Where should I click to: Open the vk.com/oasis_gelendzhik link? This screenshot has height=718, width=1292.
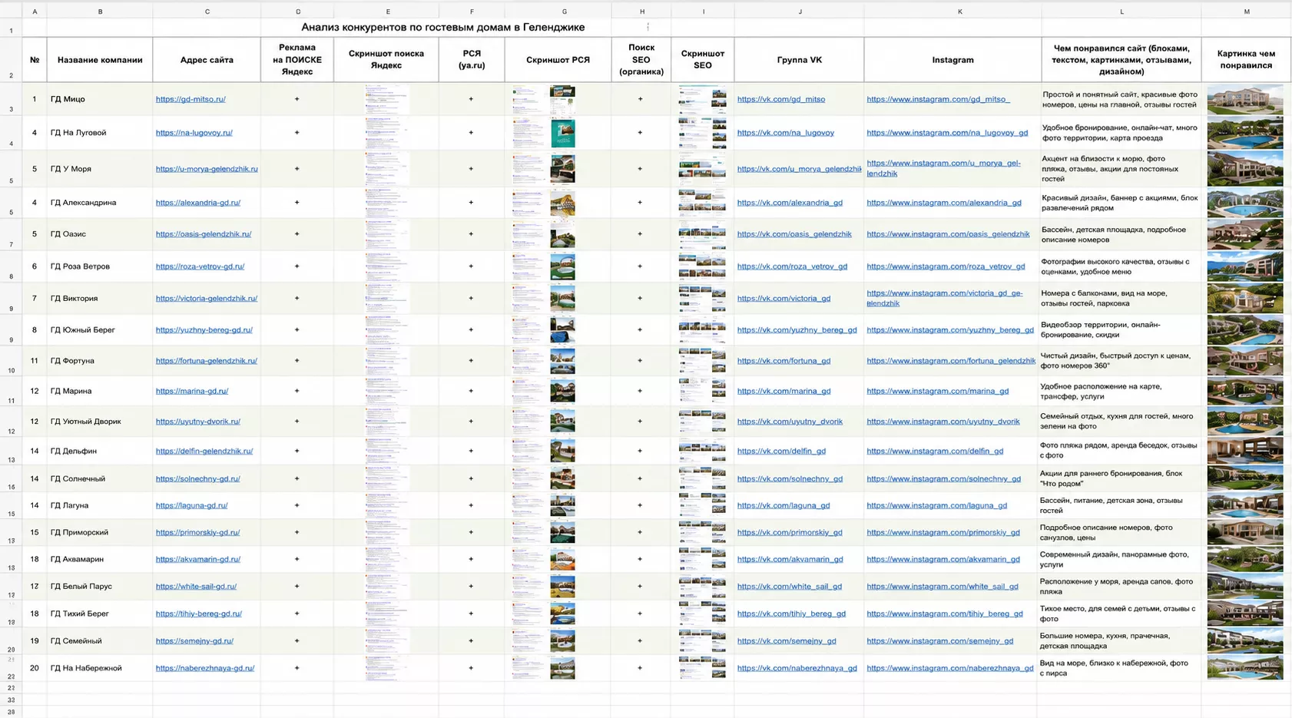[794, 234]
